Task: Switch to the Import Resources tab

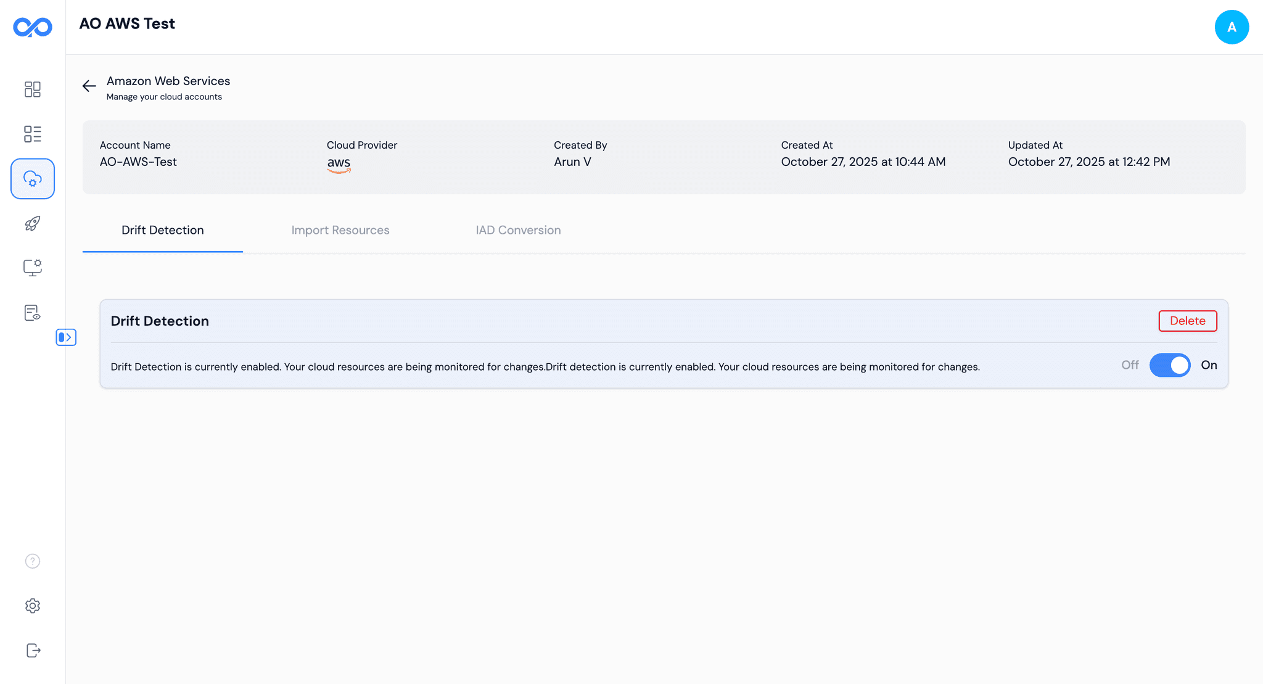Action: click(340, 230)
